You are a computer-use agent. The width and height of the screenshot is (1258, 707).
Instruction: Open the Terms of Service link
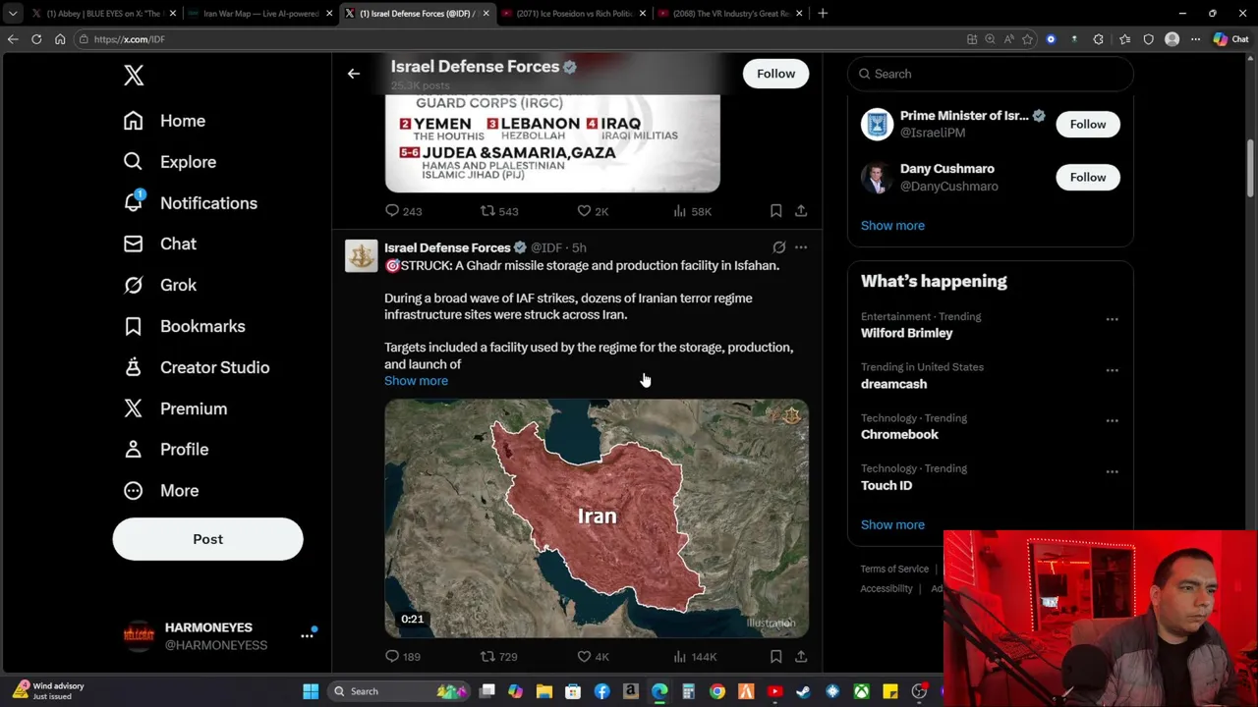(x=894, y=569)
